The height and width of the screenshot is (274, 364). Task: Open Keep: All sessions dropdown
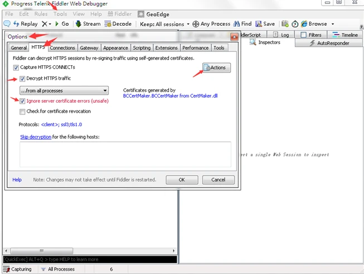tap(164, 24)
